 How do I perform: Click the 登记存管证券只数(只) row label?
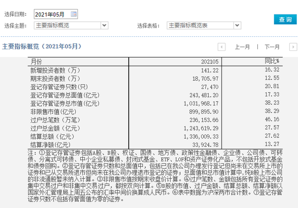click(x=59, y=87)
